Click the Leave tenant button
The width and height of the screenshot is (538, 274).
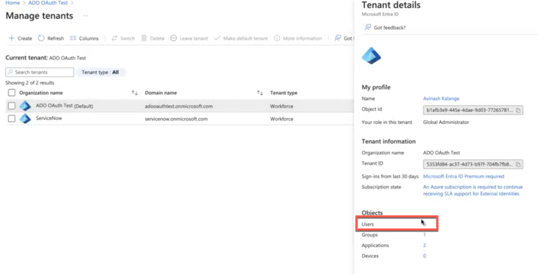189,38
